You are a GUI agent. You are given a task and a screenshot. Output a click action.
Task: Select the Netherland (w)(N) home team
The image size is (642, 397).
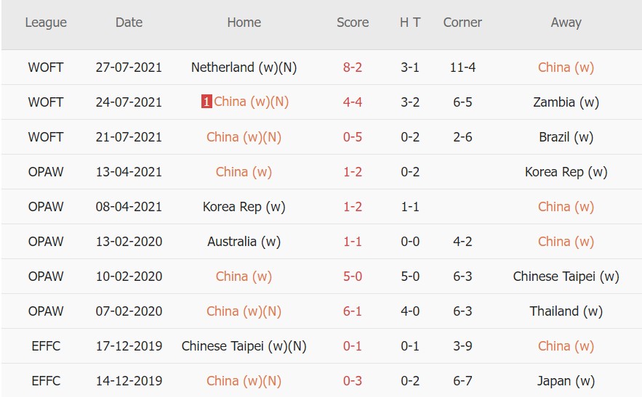(x=244, y=67)
